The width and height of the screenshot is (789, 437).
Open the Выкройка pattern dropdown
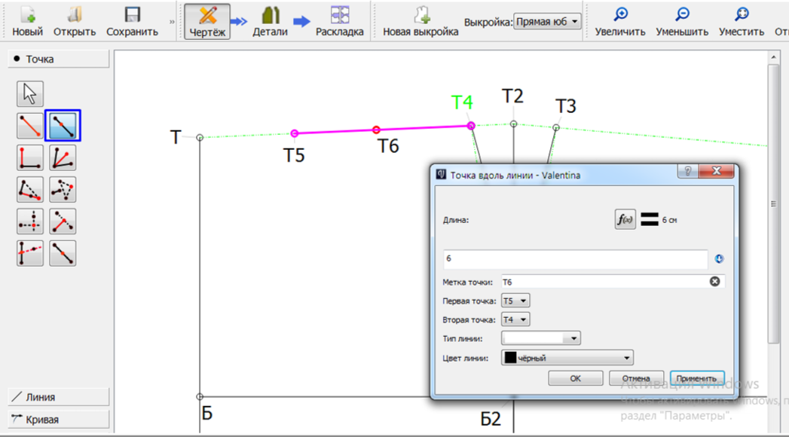coord(546,22)
